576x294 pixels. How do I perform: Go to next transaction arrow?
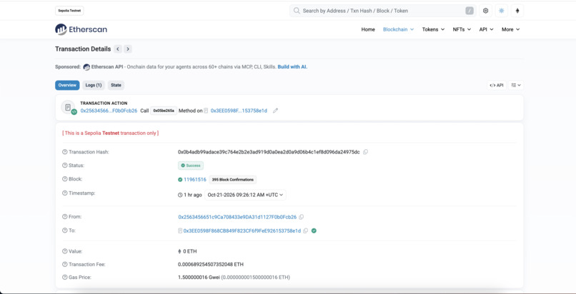[x=127, y=49]
